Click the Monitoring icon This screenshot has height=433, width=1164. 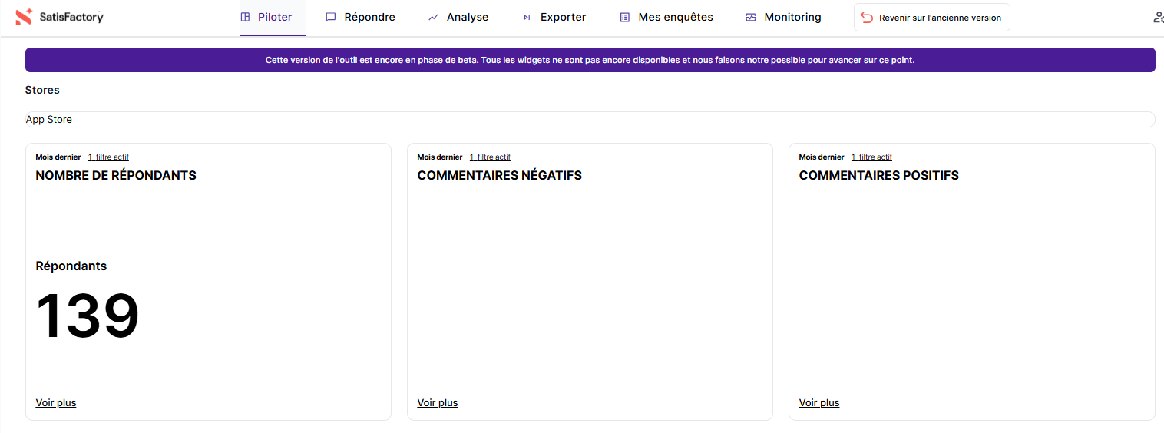[x=751, y=17]
